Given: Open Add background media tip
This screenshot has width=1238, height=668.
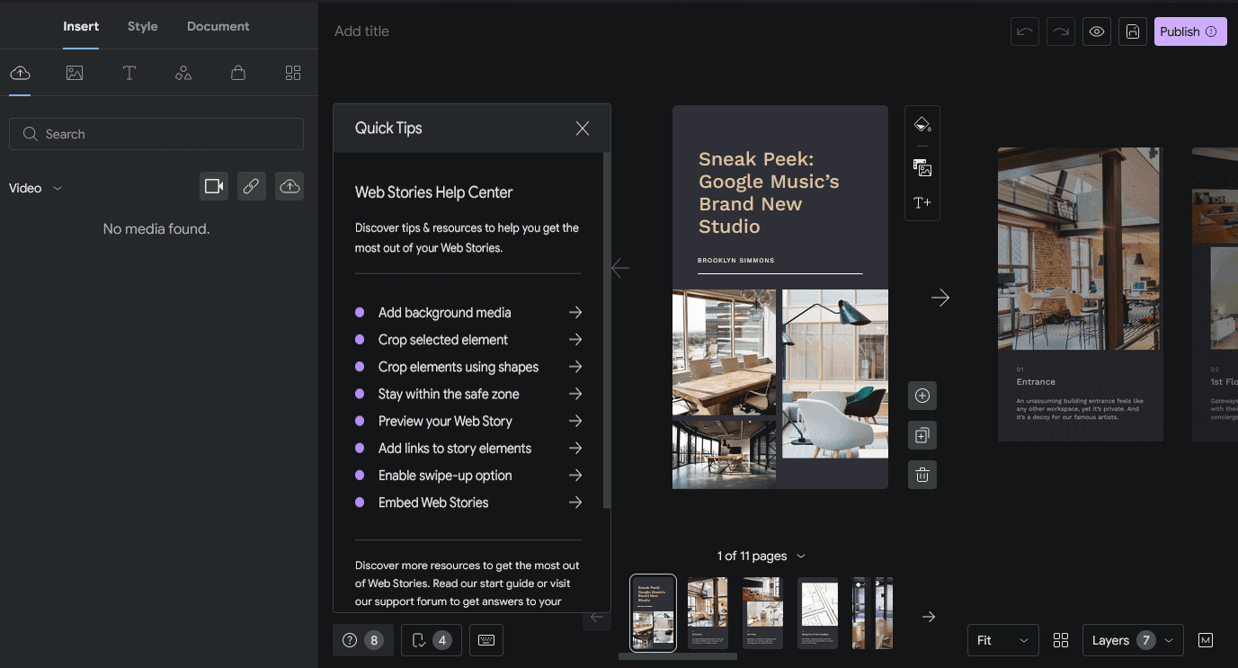Looking at the screenshot, I should point(468,313).
